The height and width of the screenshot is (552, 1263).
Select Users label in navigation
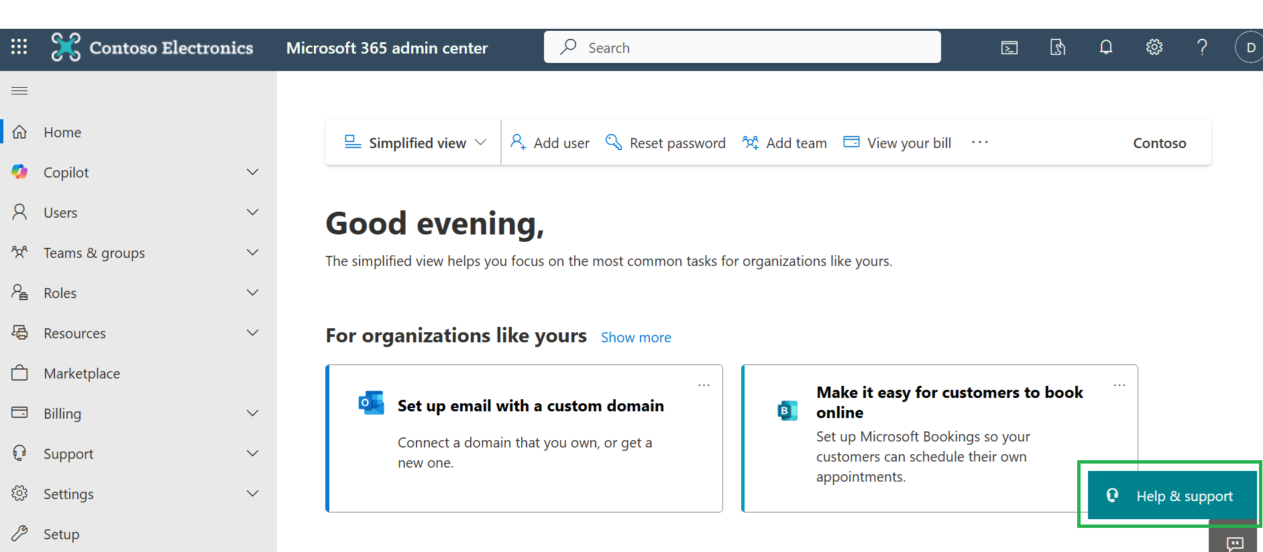coord(60,212)
